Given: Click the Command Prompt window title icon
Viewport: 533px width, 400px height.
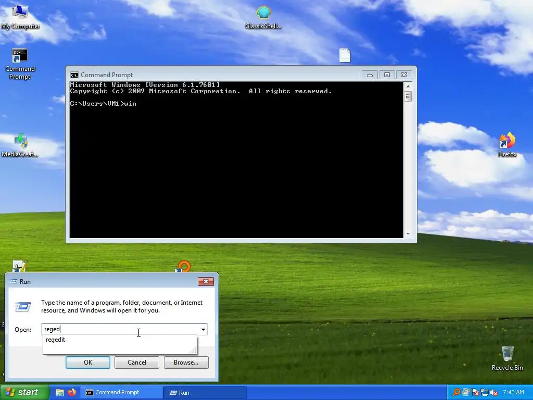Looking at the screenshot, I should [x=74, y=75].
